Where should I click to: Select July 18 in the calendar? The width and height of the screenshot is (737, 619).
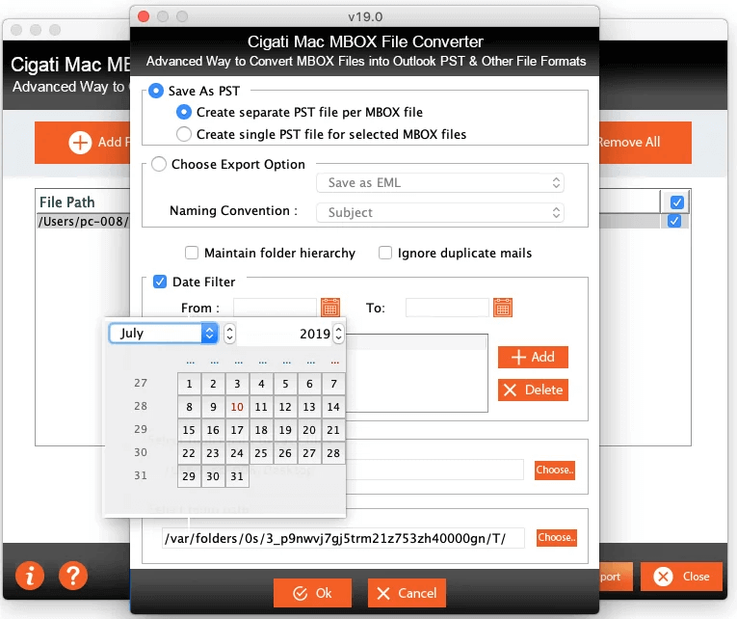pos(261,430)
